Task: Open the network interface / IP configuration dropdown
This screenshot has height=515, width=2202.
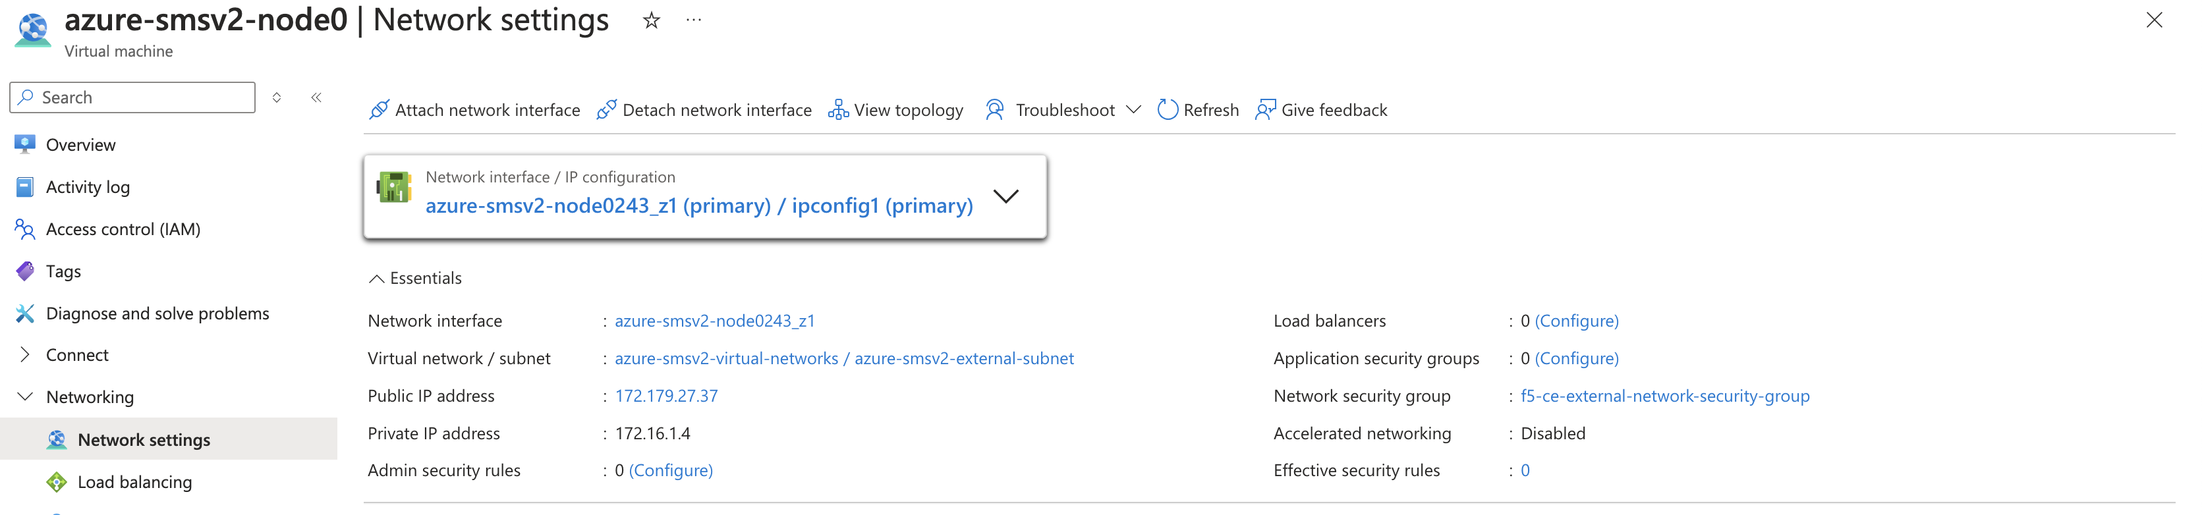Action: pyautogui.click(x=1006, y=196)
